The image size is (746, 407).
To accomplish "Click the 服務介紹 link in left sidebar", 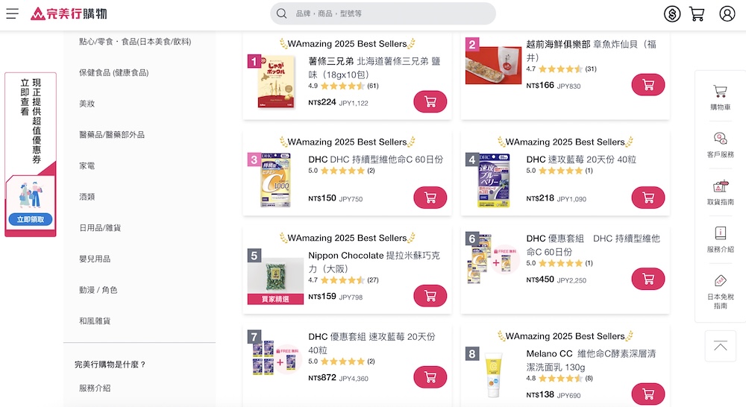I will [x=95, y=388].
